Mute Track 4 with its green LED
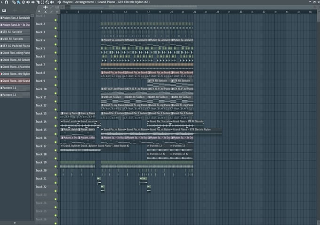 click(x=56, y=44)
